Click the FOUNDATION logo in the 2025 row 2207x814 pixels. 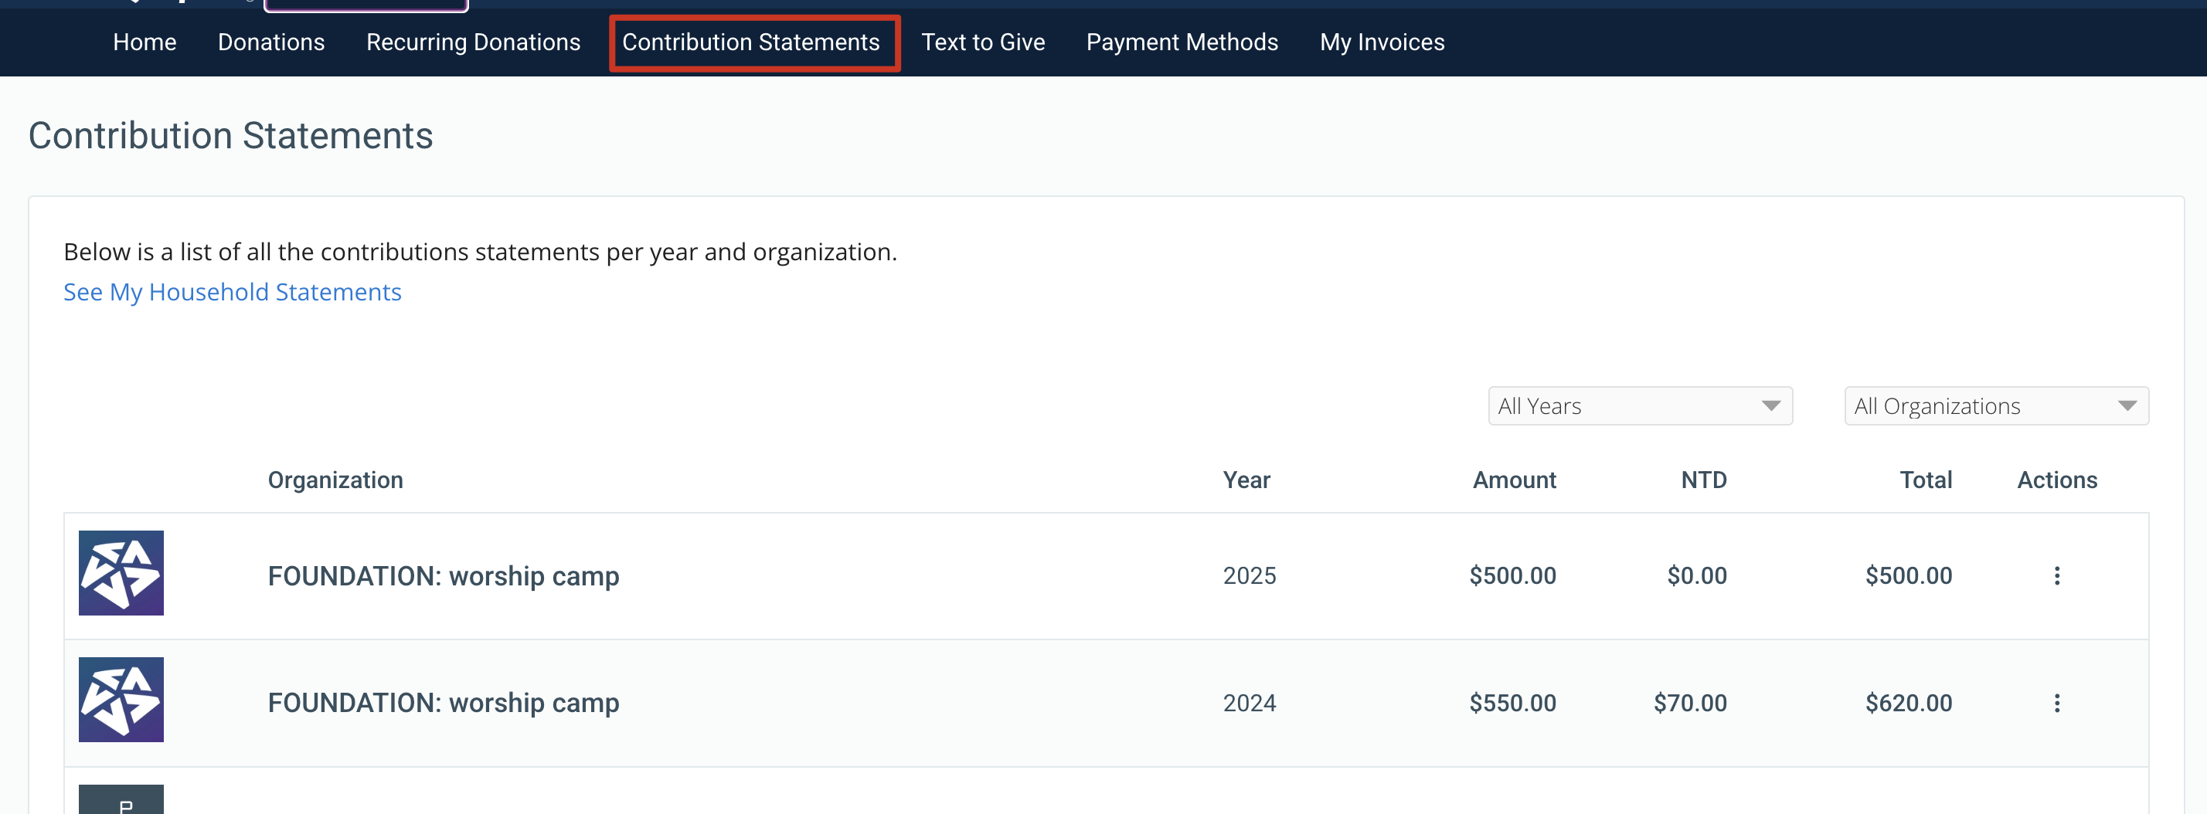click(x=121, y=572)
